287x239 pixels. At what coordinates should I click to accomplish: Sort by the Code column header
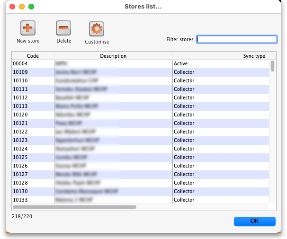tap(33, 56)
